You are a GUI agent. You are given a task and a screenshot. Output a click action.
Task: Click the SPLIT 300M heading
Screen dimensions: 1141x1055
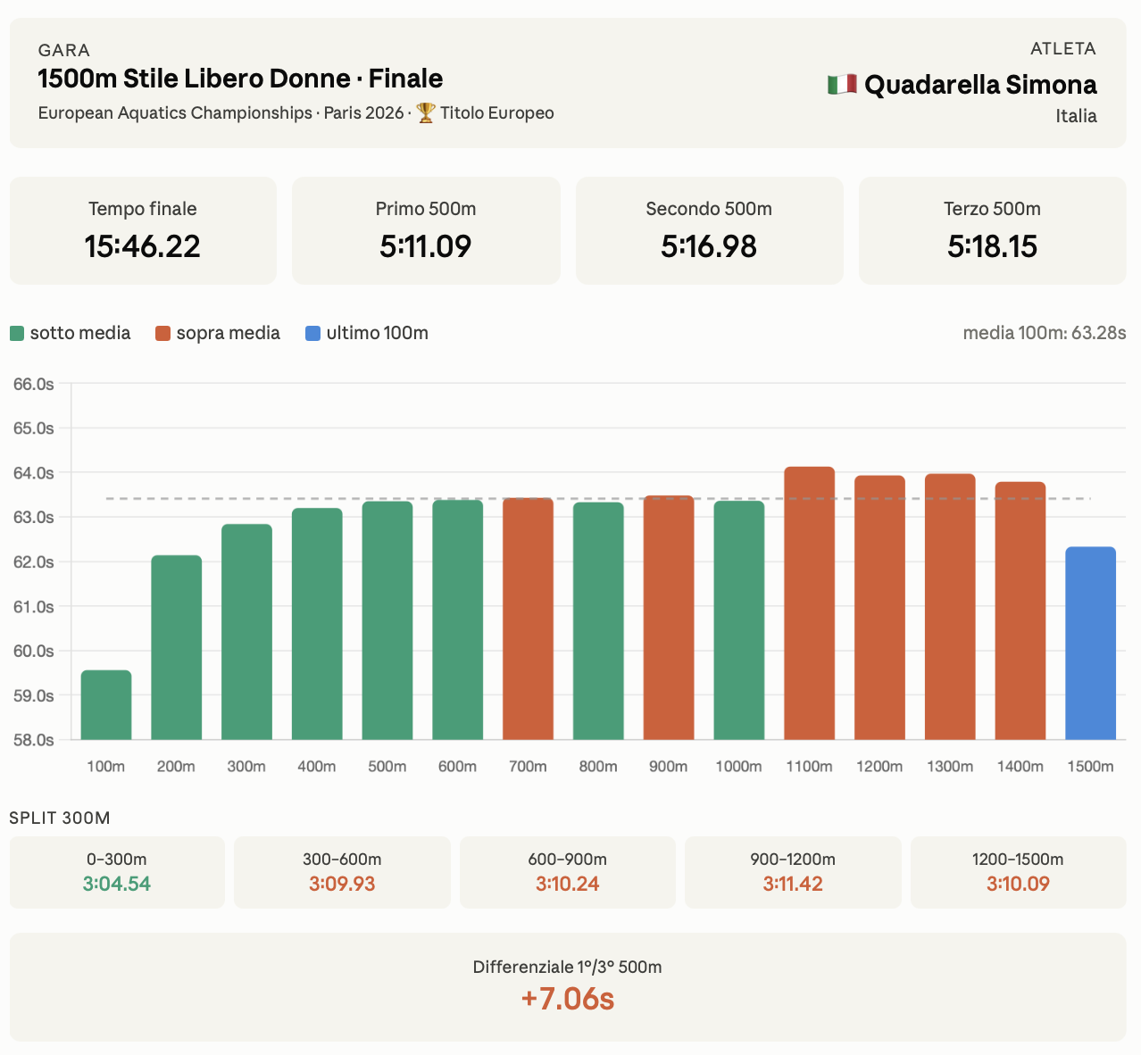pyautogui.click(x=60, y=818)
